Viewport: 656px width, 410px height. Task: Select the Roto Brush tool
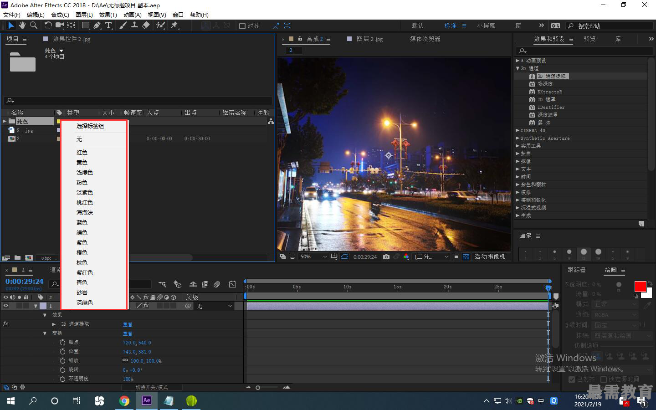pos(160,26)
